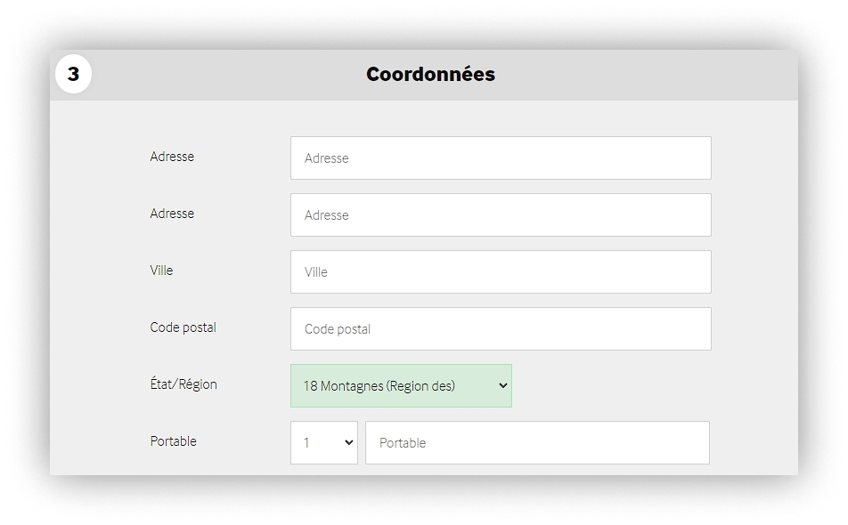
Task: Open the État/Région dropdown list
Action: point(401,385)
